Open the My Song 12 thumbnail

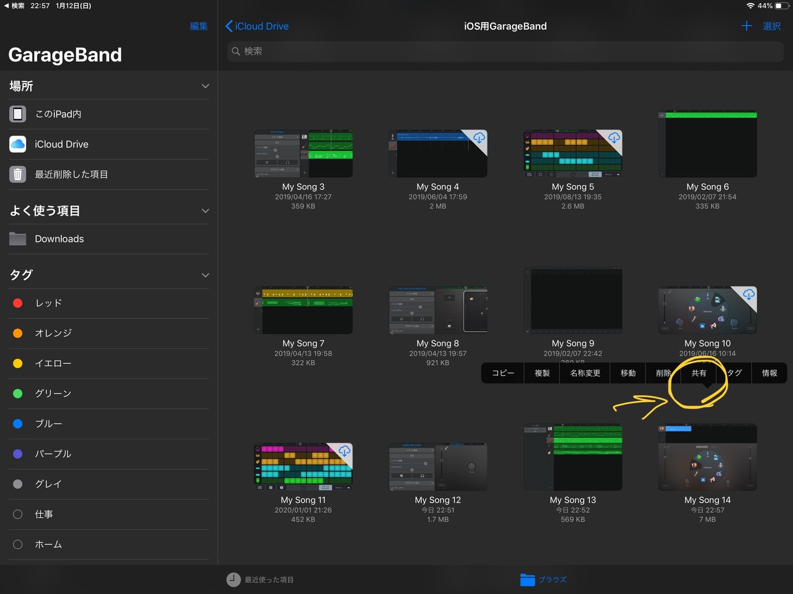pyautogui.click(x=438, y=467)
